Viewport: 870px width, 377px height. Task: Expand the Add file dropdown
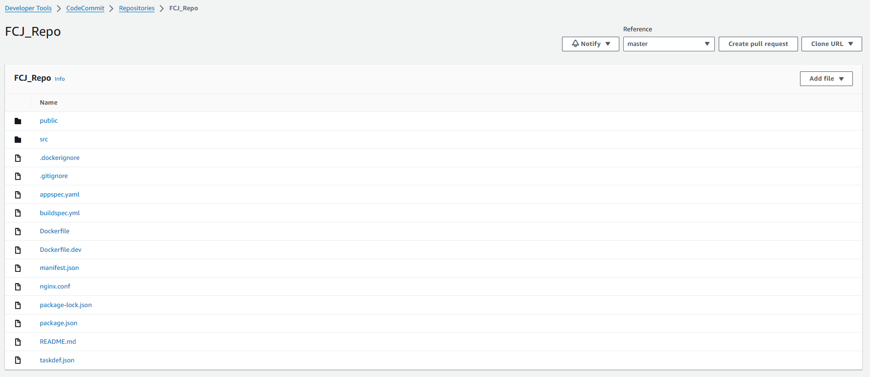point(826,79)
